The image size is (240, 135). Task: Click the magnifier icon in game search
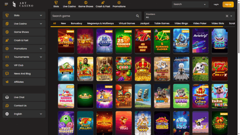click(137, 16)
